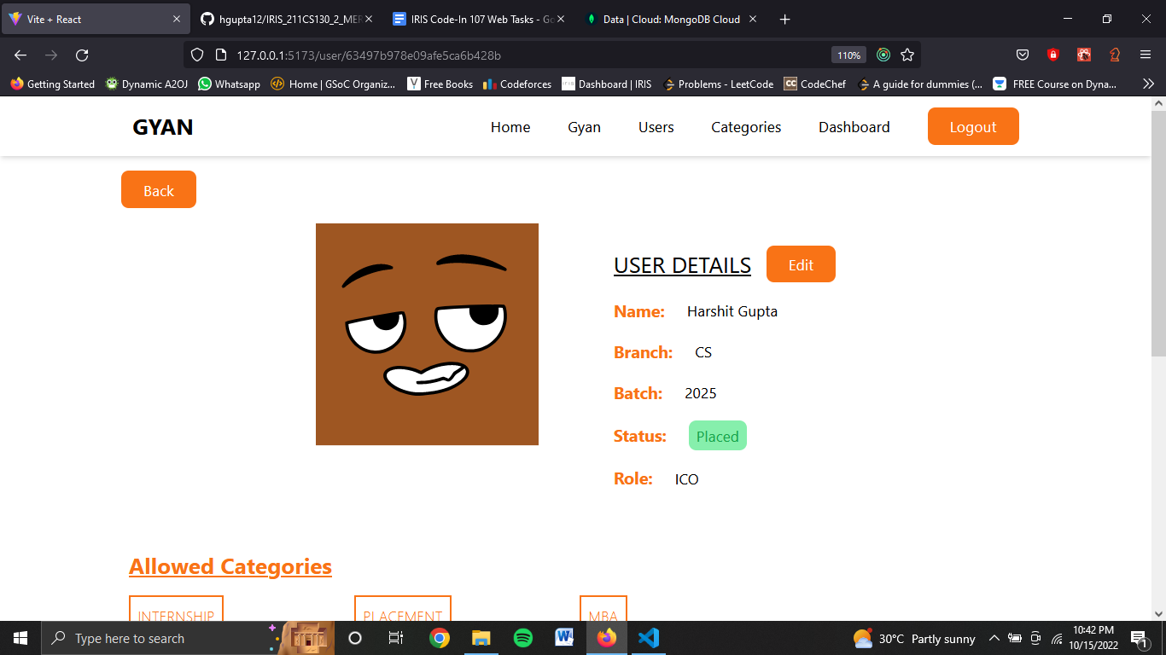This screenshot has height=655, width=1166.
Task: Open the Problems - LeetCode bookmark
Action: pyautogui.click(x=717, y=84)
